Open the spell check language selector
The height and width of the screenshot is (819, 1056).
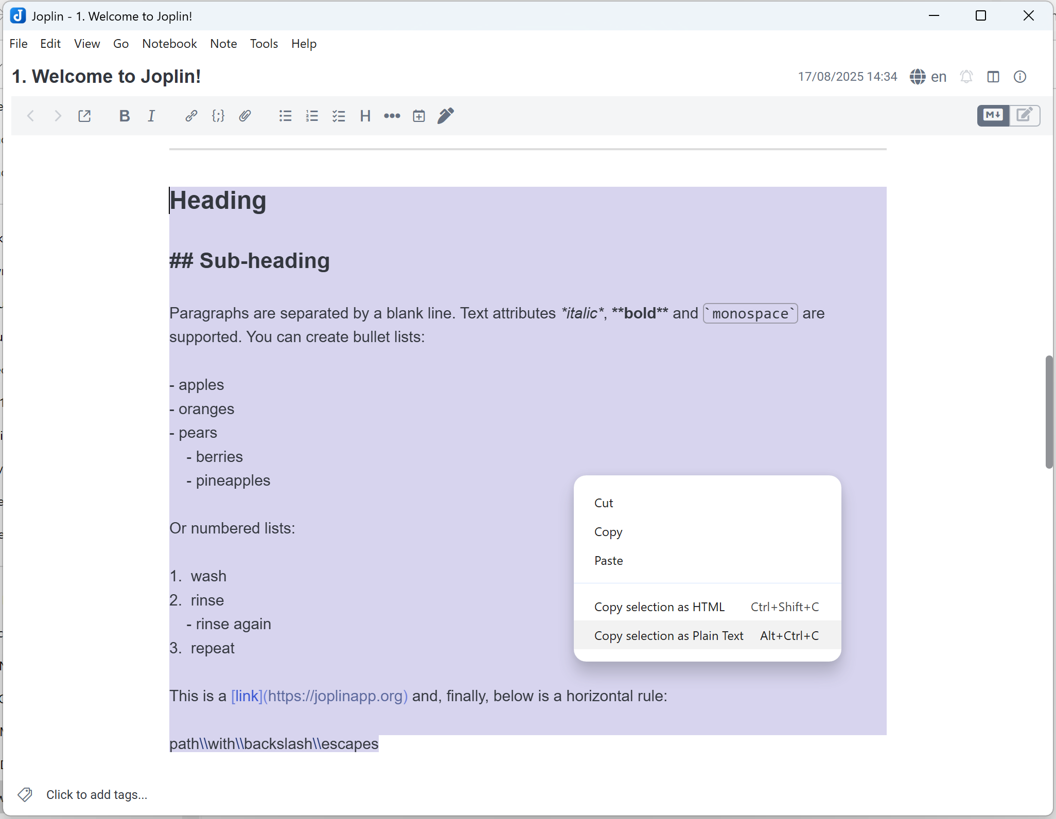click(x=928, y=77)
